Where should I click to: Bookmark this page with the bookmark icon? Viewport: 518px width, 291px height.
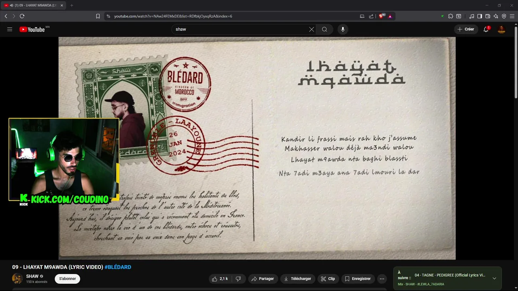click(x=98, y=16)
